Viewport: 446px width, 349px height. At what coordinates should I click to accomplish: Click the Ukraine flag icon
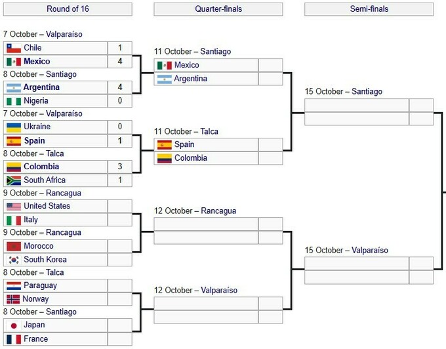pyautogui.click(x=13, y=127)
